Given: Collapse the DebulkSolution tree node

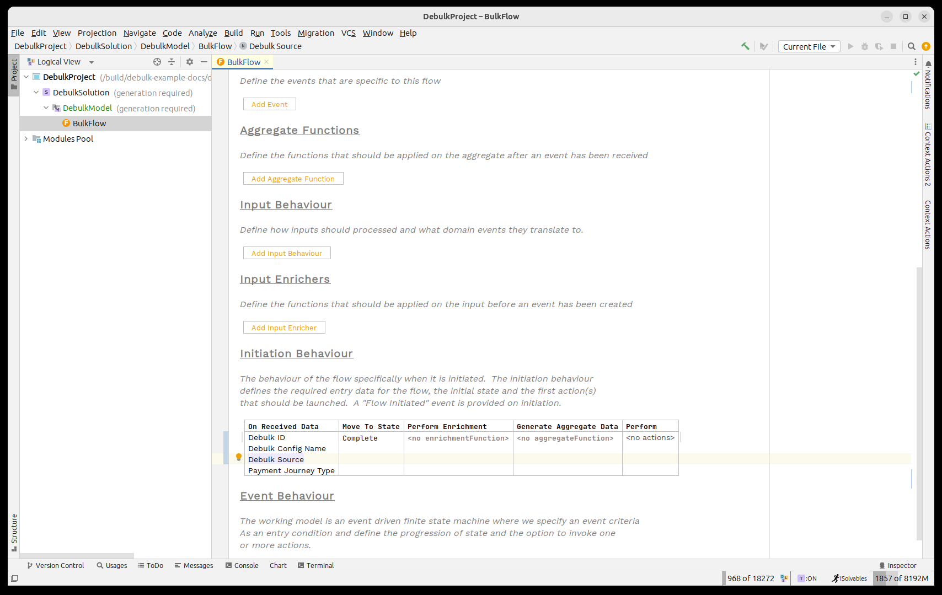Looking at the screenshot, I should pyautogui.click(x=36, y=93).
